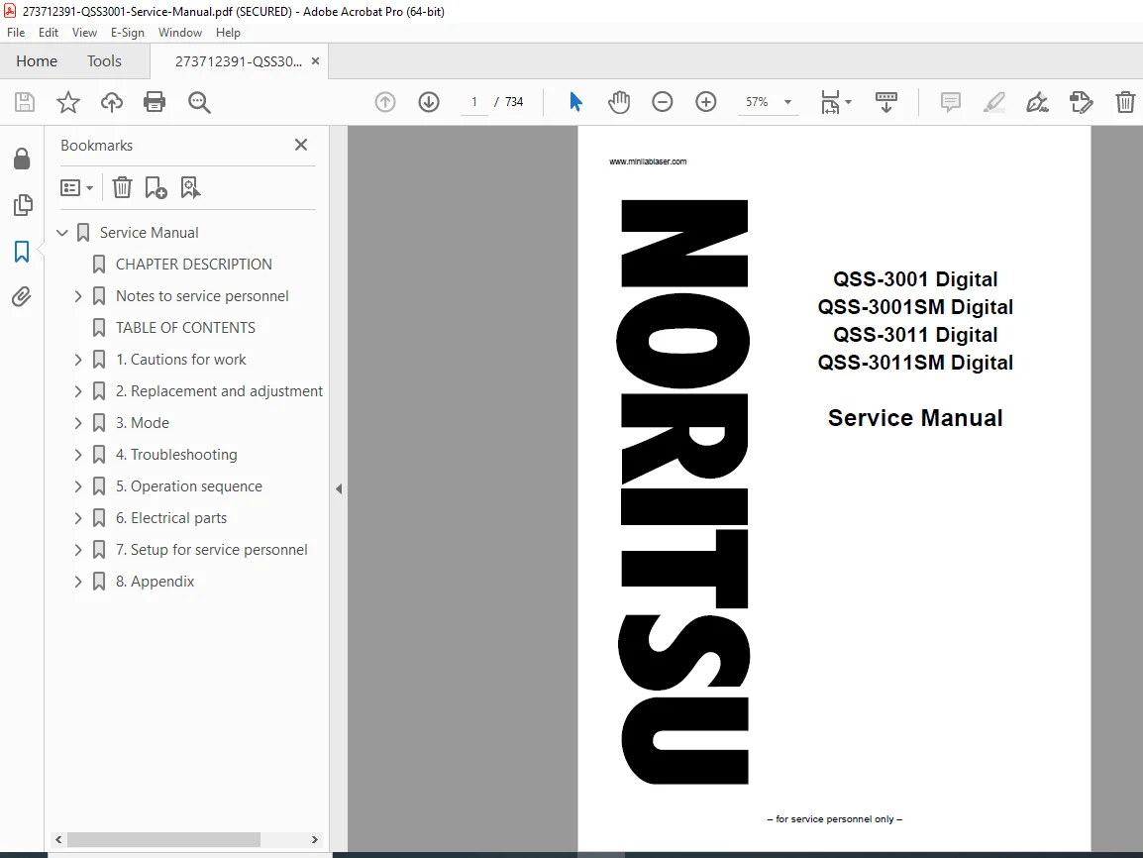The image size is (1143, 858).
Task: Expand 4. Troubleshooting bookmark
Action: [78, 454]
